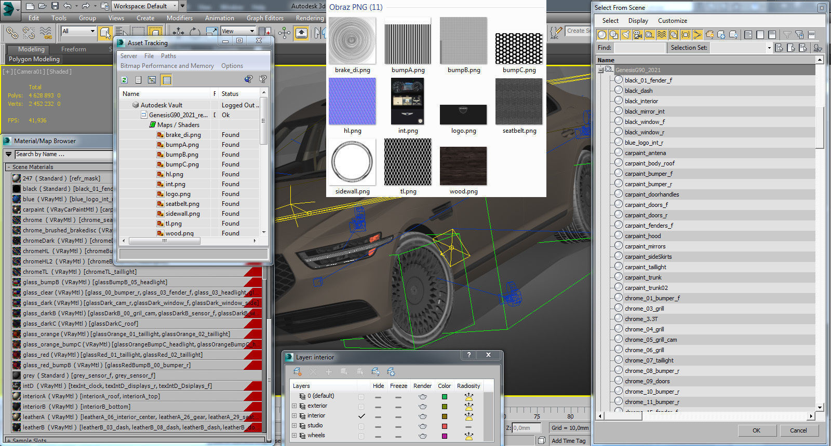Click wheels layer magenta color swatch
The image size is (831, 446).
[444, 436]
